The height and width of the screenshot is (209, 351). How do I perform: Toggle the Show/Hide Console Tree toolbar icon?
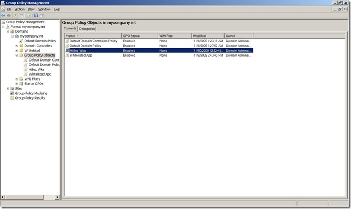(x=22, y=16)
